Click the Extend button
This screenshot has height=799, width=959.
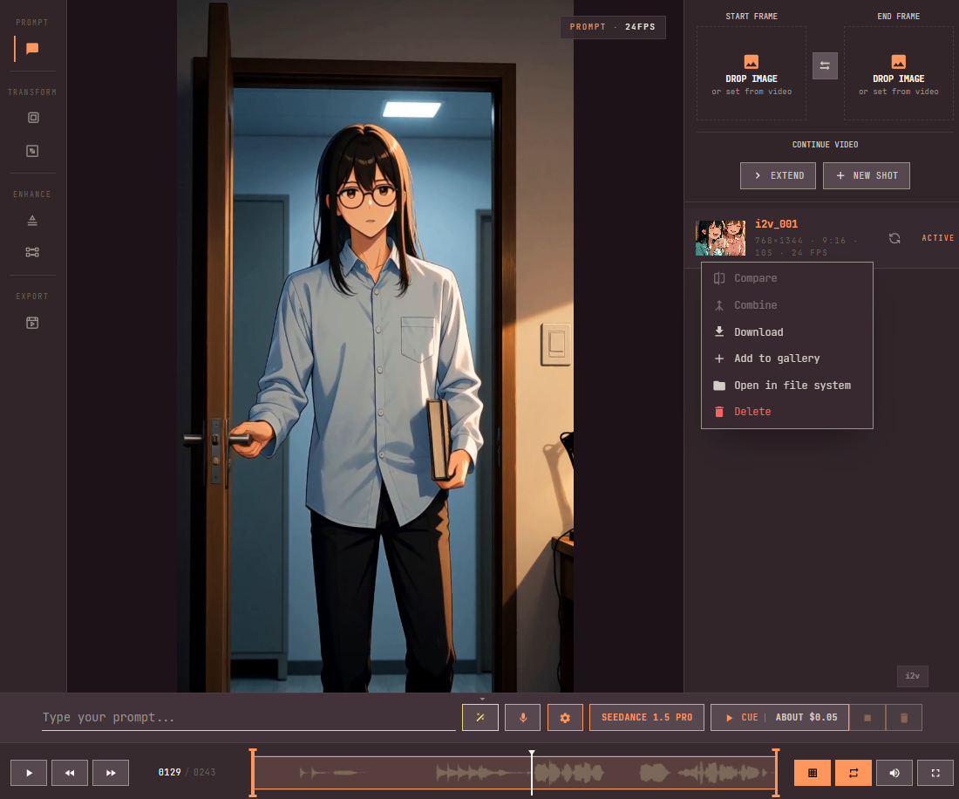coord(778,175)
